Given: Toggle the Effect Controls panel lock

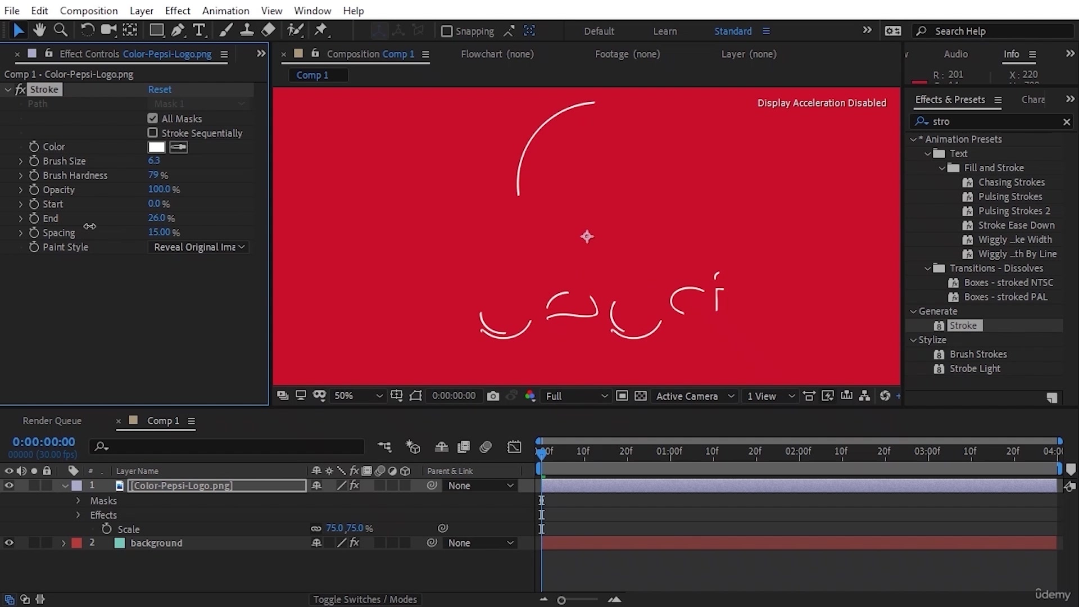Looking at the screenshot, I should [49, 53].
